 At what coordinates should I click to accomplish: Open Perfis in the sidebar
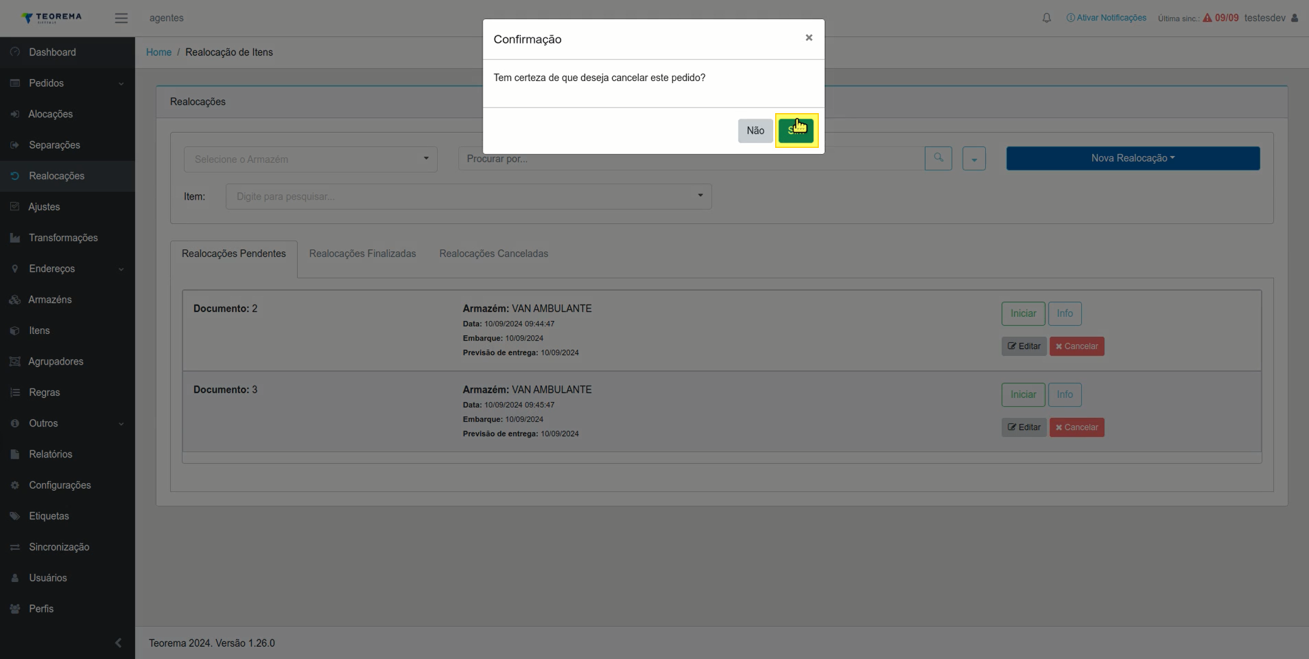tap(67, 609)
